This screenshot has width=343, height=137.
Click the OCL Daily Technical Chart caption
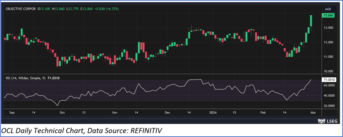click(81, 131)
